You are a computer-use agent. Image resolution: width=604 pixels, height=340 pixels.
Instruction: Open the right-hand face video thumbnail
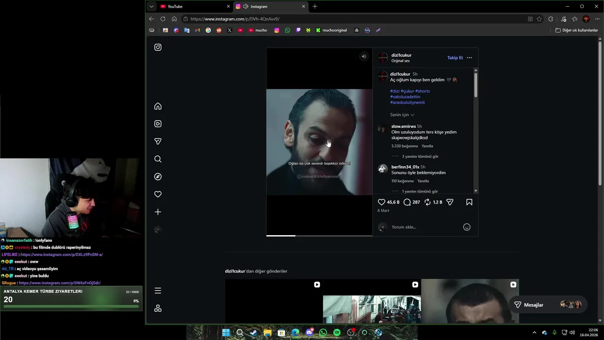pyautogui.click(x=470, y=301)
